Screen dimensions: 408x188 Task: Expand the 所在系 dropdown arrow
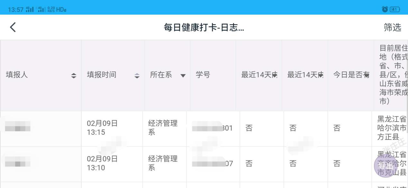183,76
